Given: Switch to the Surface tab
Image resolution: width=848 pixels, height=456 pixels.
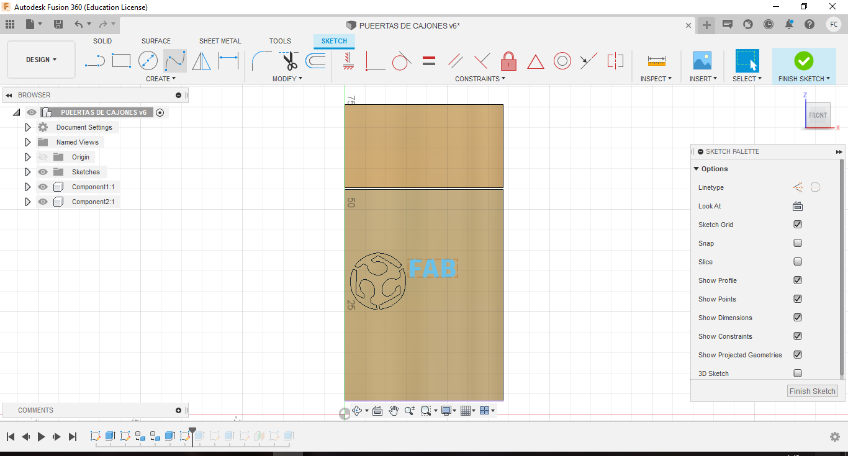Looking at the screenshot, I should (x=156, y=41).
